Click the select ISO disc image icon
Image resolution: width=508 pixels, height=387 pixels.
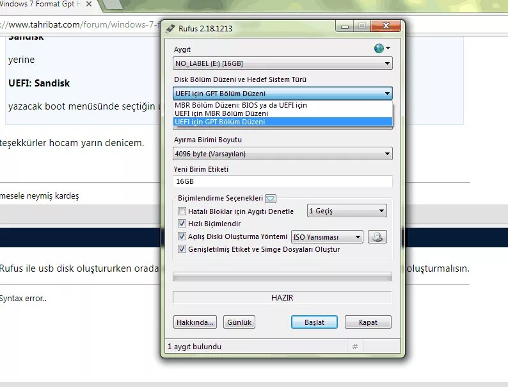[377, 237]
